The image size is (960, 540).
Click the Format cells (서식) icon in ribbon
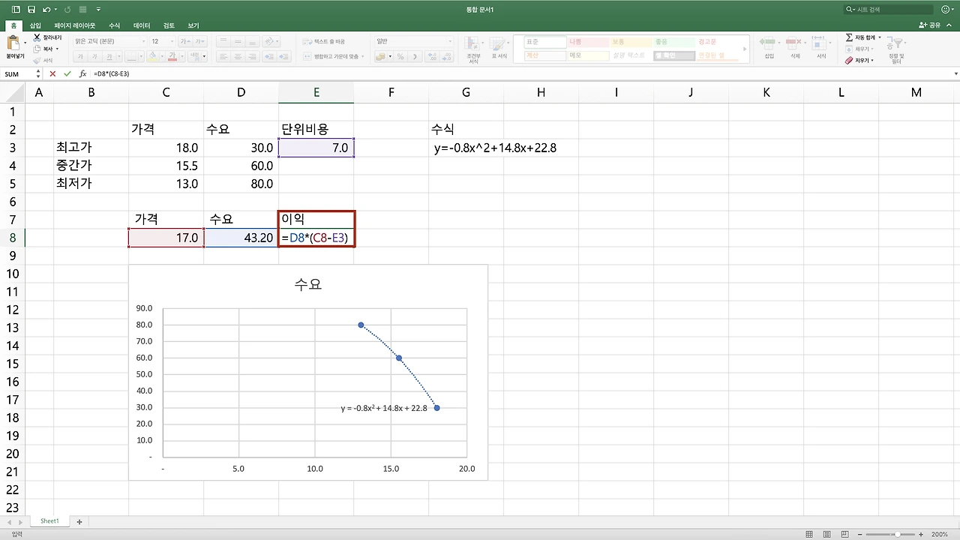coord(820,43)
